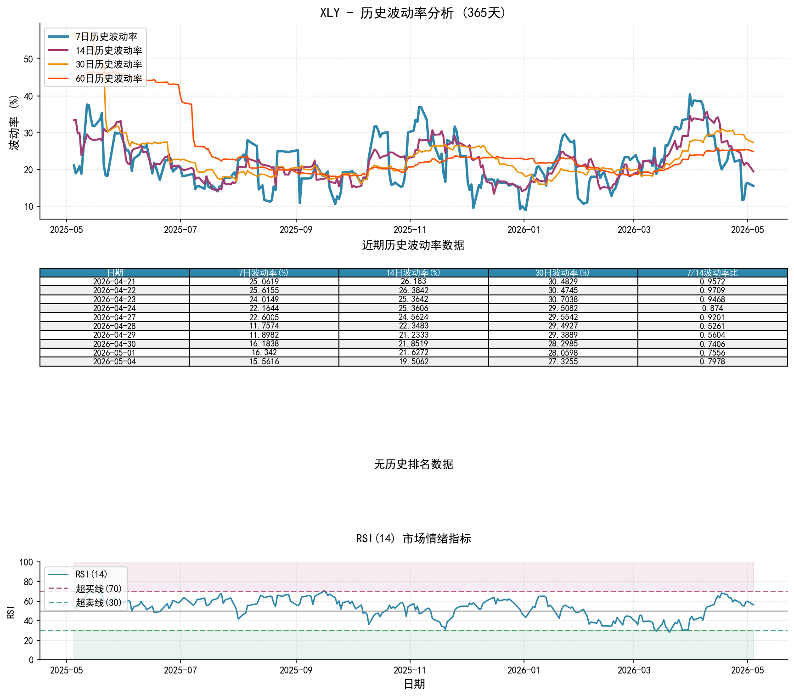The height and width of the screenshot is (696, 794).
Task: Click the 7-day value 15.5616
Action: tap(264, 362)
